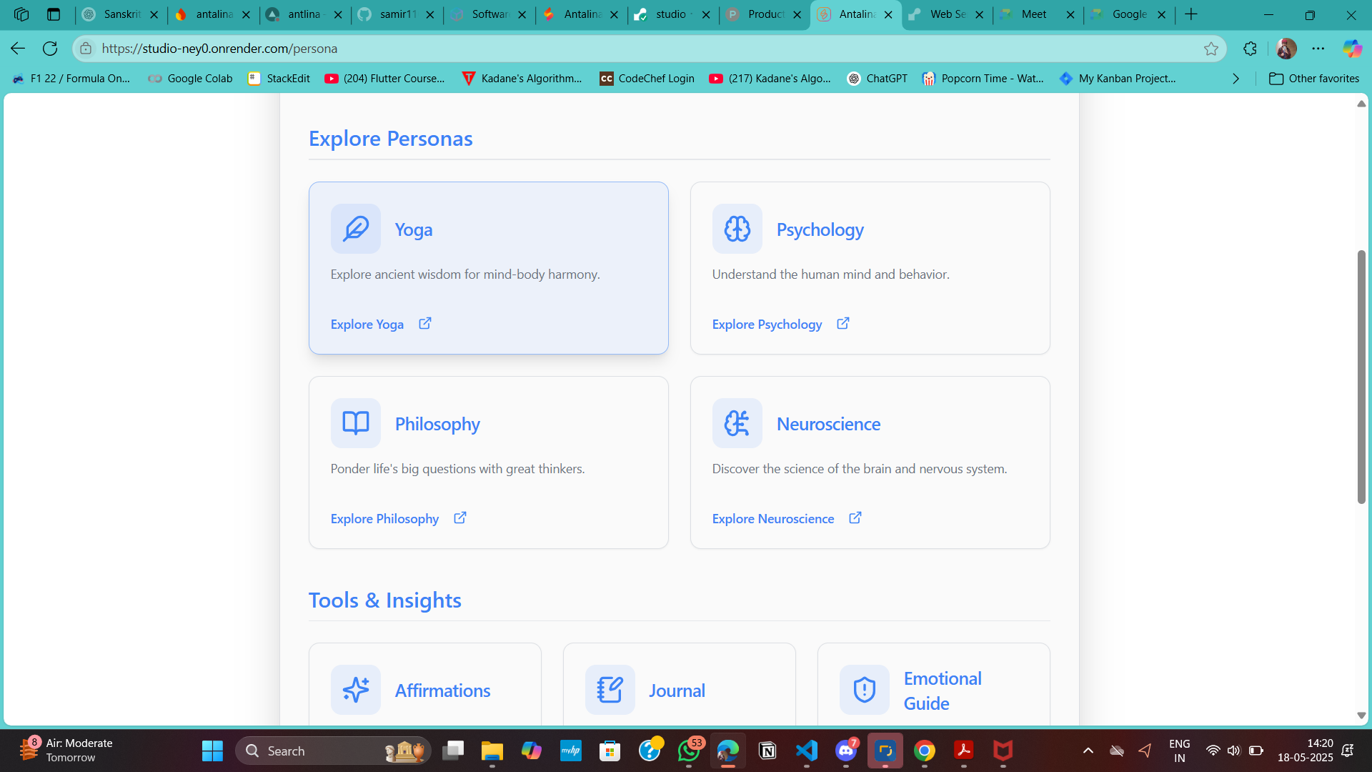Expand the bookmarks overflow chevron
This screenshot has height=772, width=1372.
point(1236,79)
